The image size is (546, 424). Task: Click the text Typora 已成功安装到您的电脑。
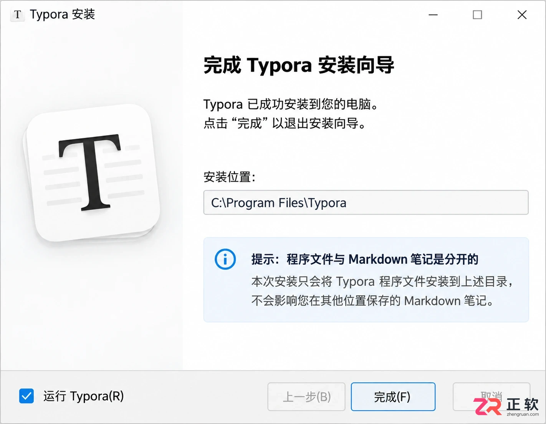[291, 104]
